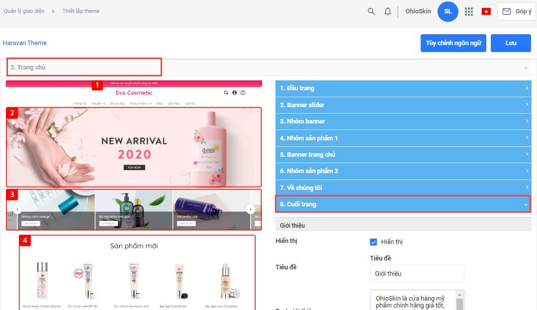Screen dimensions: 537x310
Task: Click the account icon in Eva Cosmetic preview
Action: point(235,93)
